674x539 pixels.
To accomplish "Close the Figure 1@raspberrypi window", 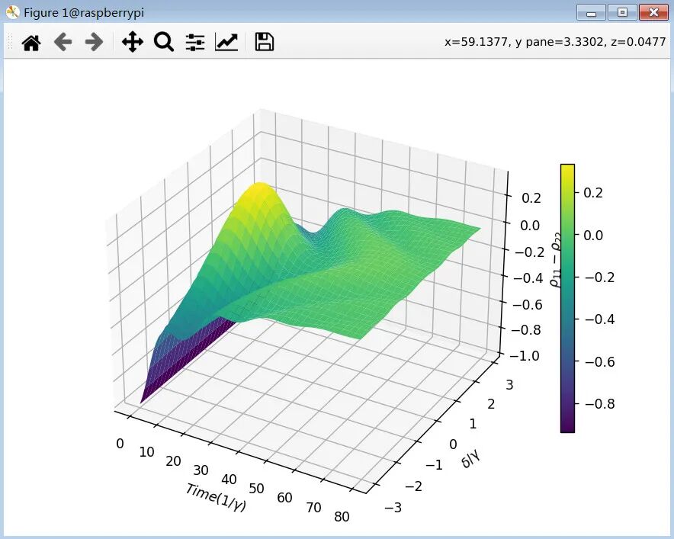I will [x=654, y=12].
